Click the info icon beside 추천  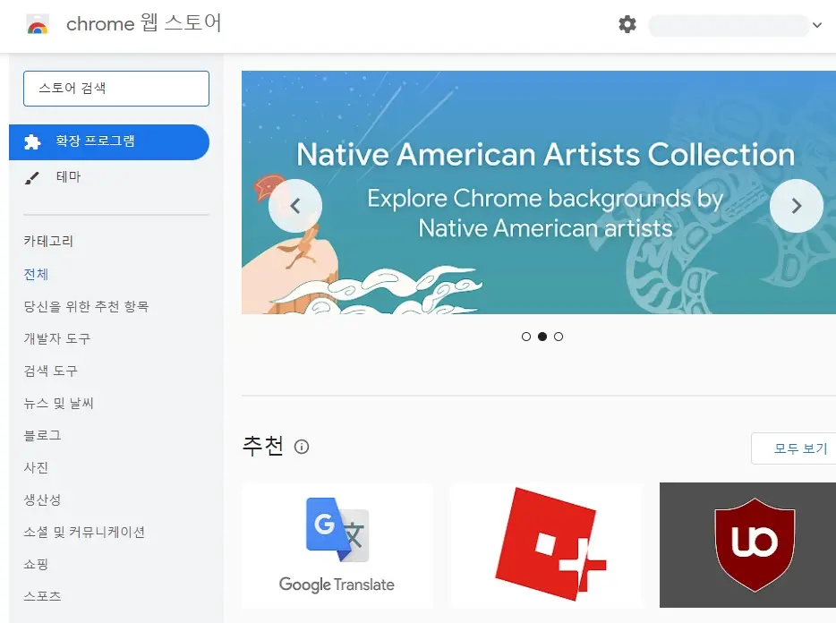pos(302,447)
